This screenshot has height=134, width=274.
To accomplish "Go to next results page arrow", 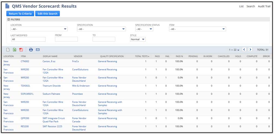I will (250, 50).
